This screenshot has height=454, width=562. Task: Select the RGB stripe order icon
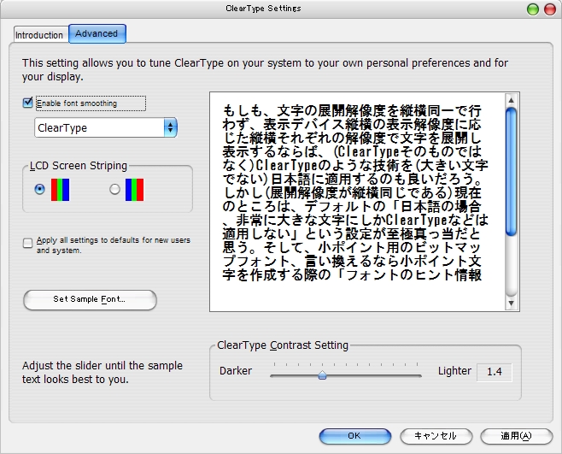[60, 189]
